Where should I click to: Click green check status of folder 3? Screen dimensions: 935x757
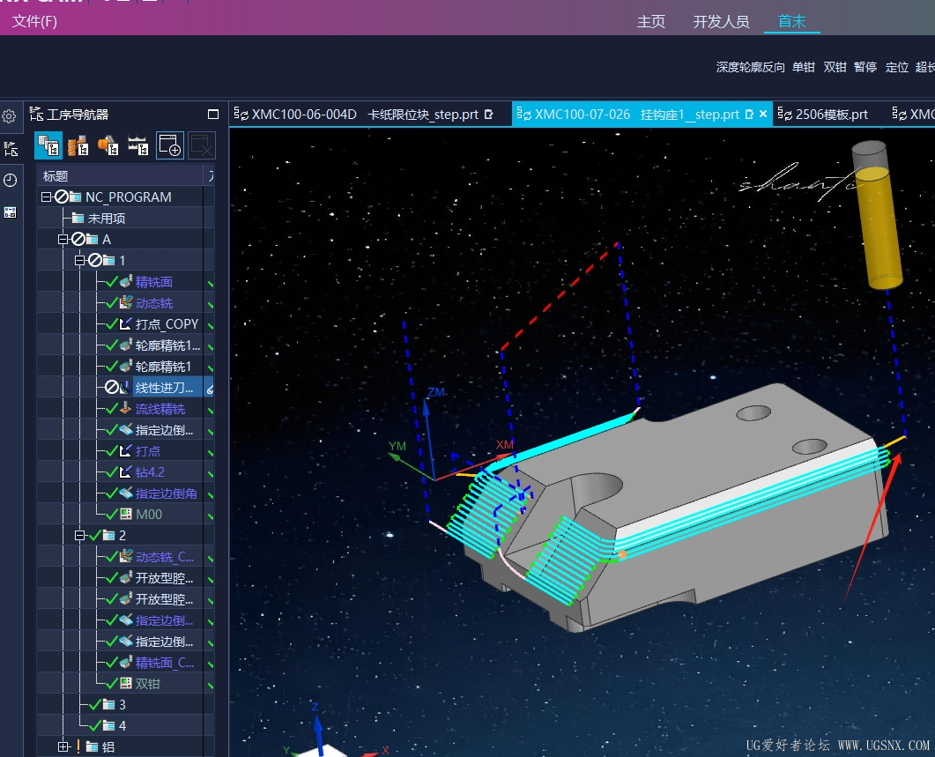click(x=95, y=704)
